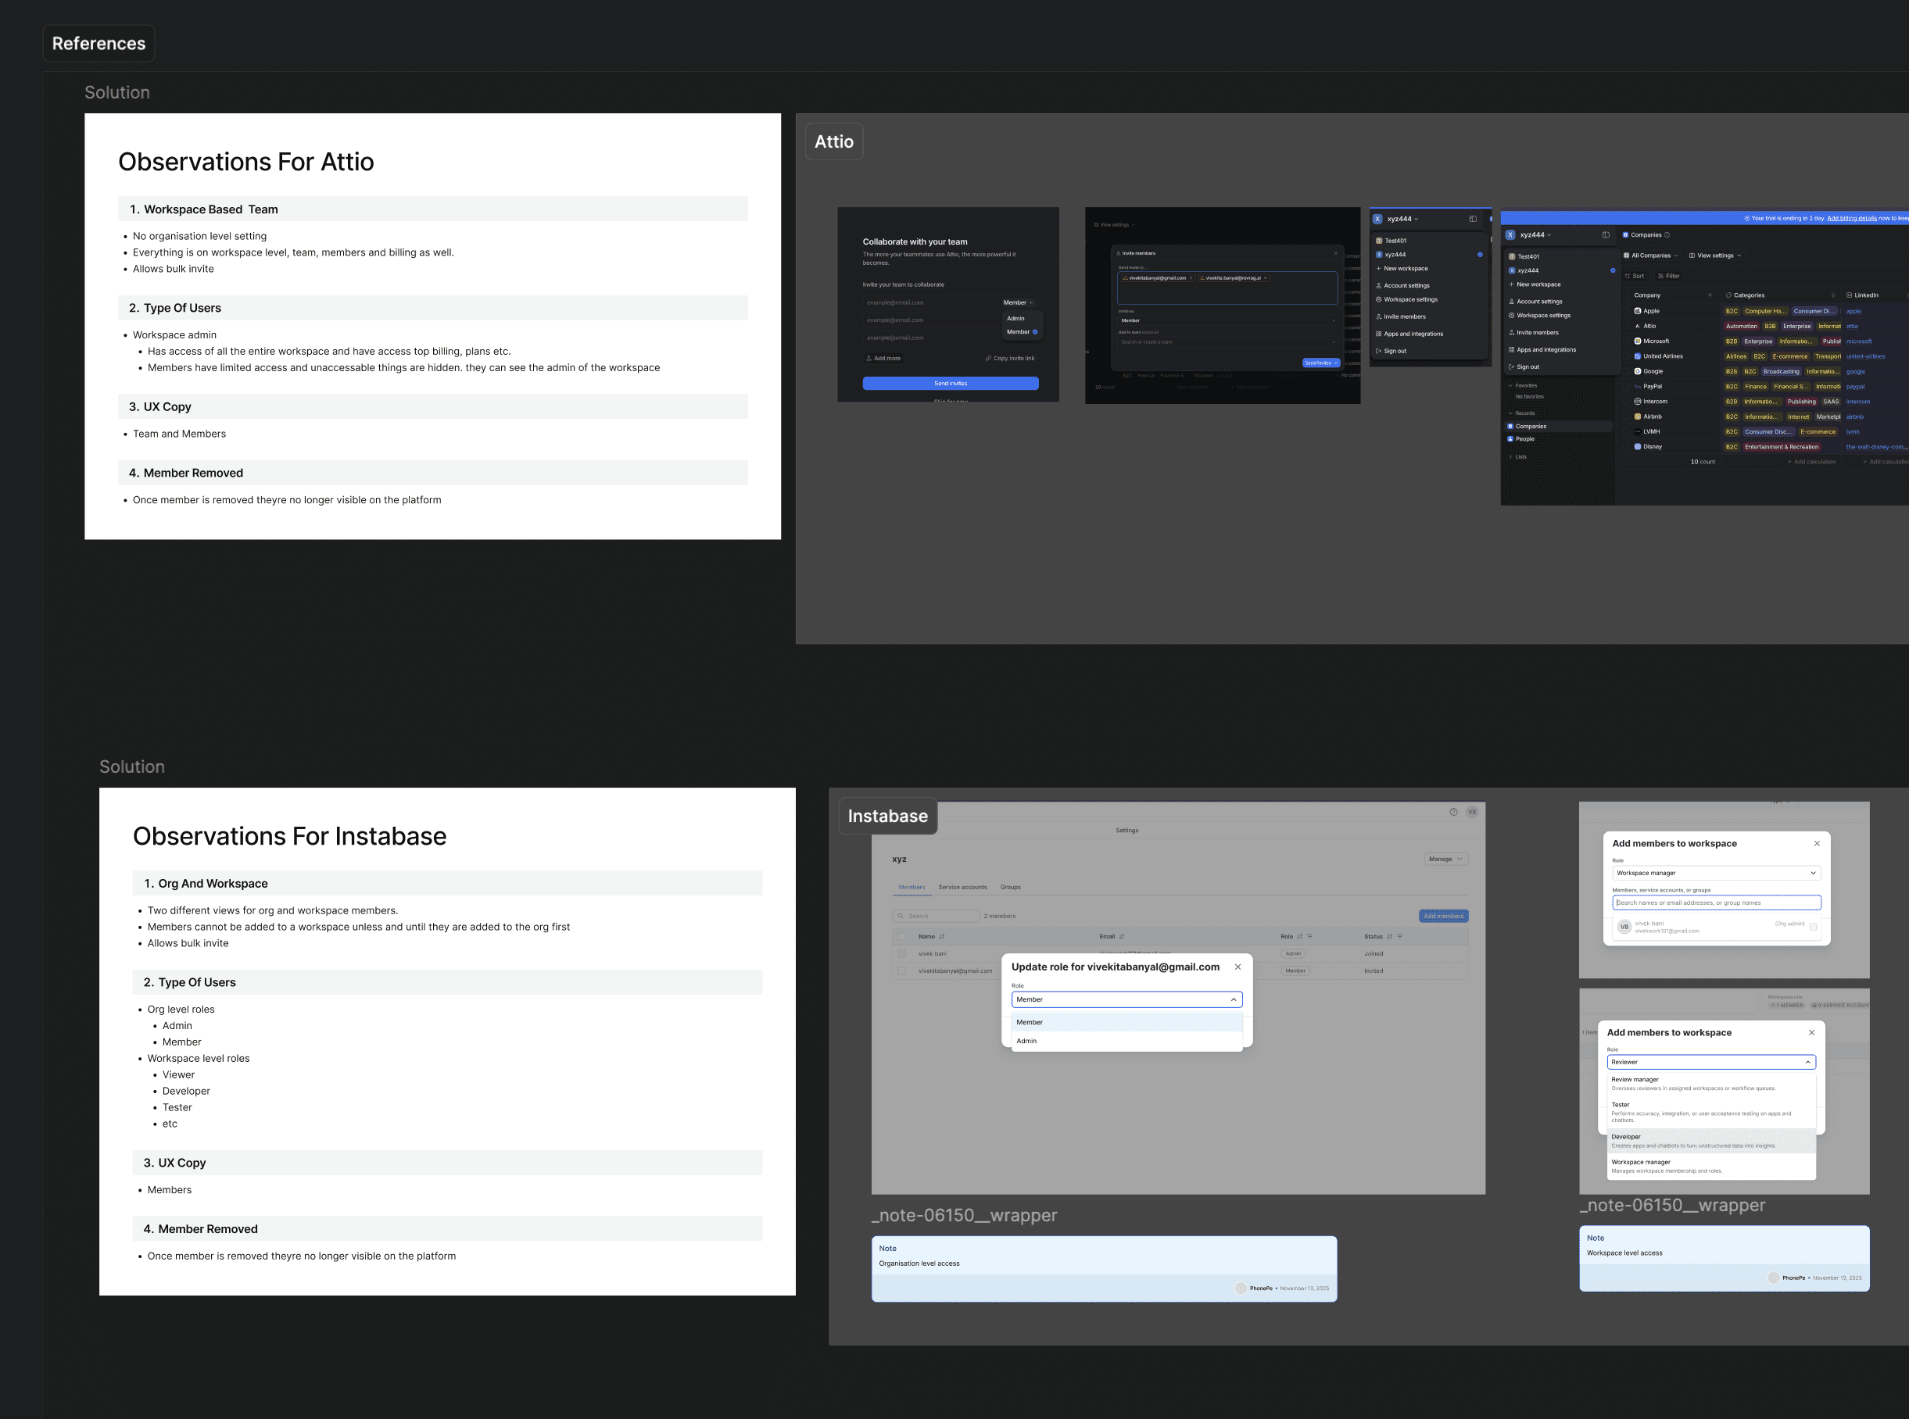
Task: Click the Attio Sort icon button
Action: (1628, 276)
